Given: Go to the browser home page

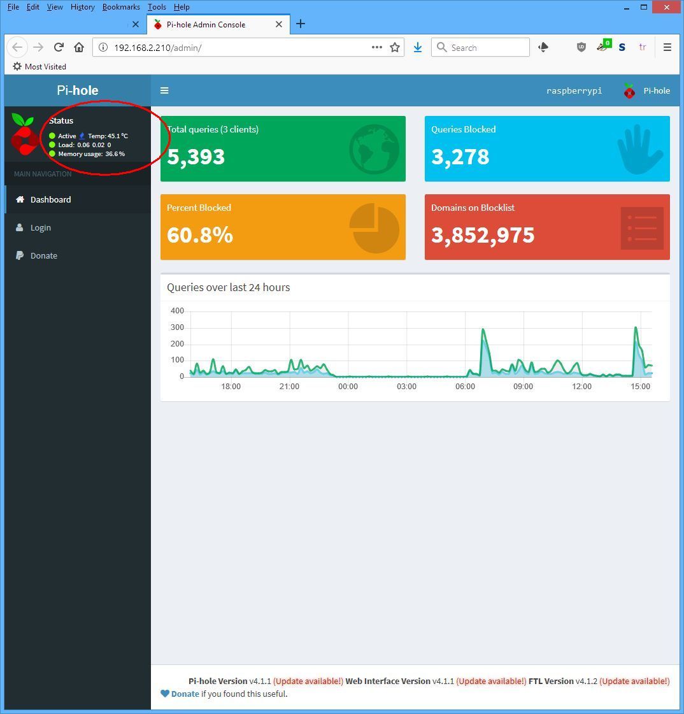Looking at the screenshot, I should (x=79, y=47).
